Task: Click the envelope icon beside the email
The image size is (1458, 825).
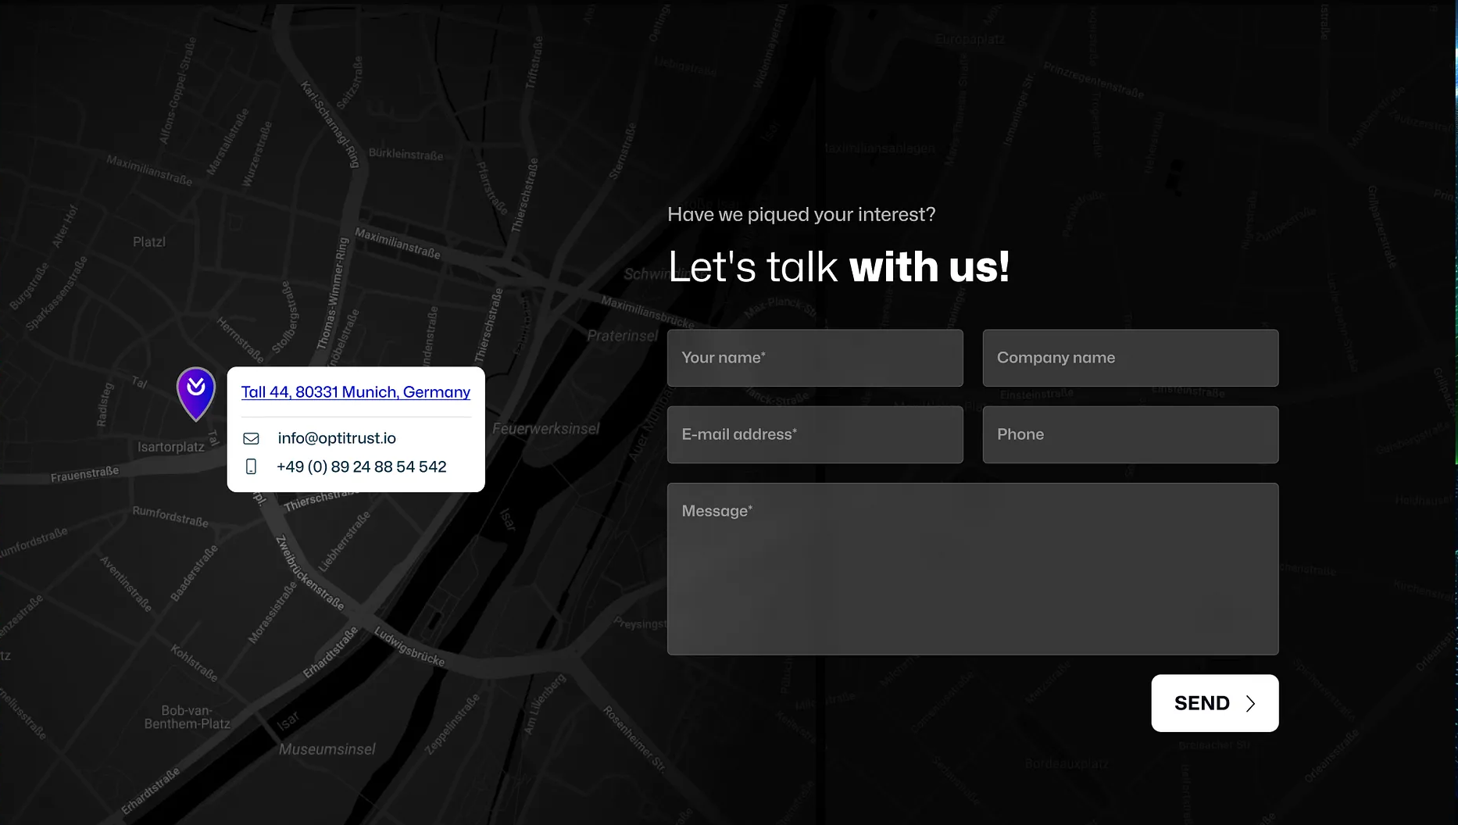Action: pos(251,438)
